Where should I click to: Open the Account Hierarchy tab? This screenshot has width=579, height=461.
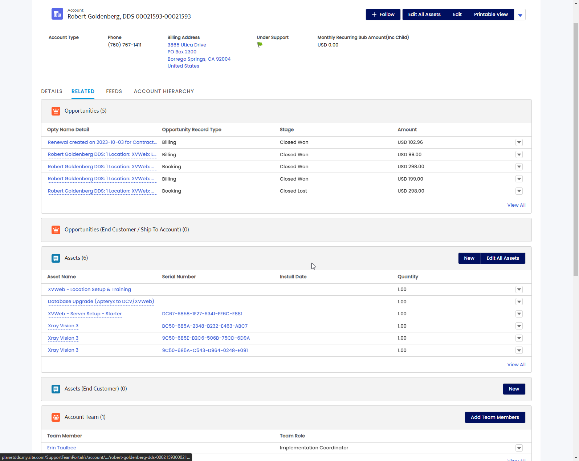click(164, 91)
